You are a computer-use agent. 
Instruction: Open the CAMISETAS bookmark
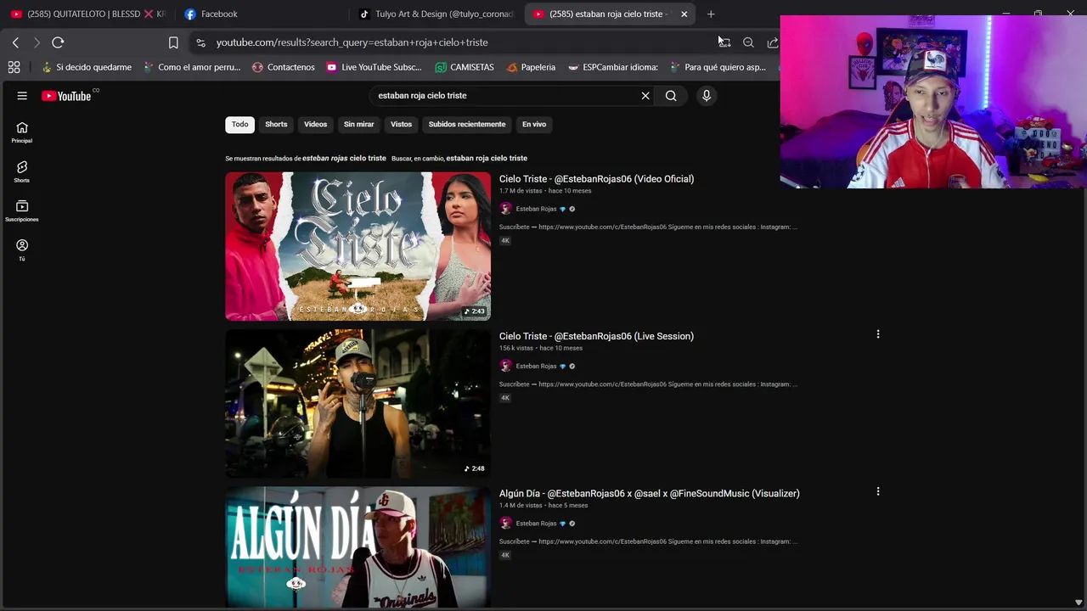pos(465,67)
